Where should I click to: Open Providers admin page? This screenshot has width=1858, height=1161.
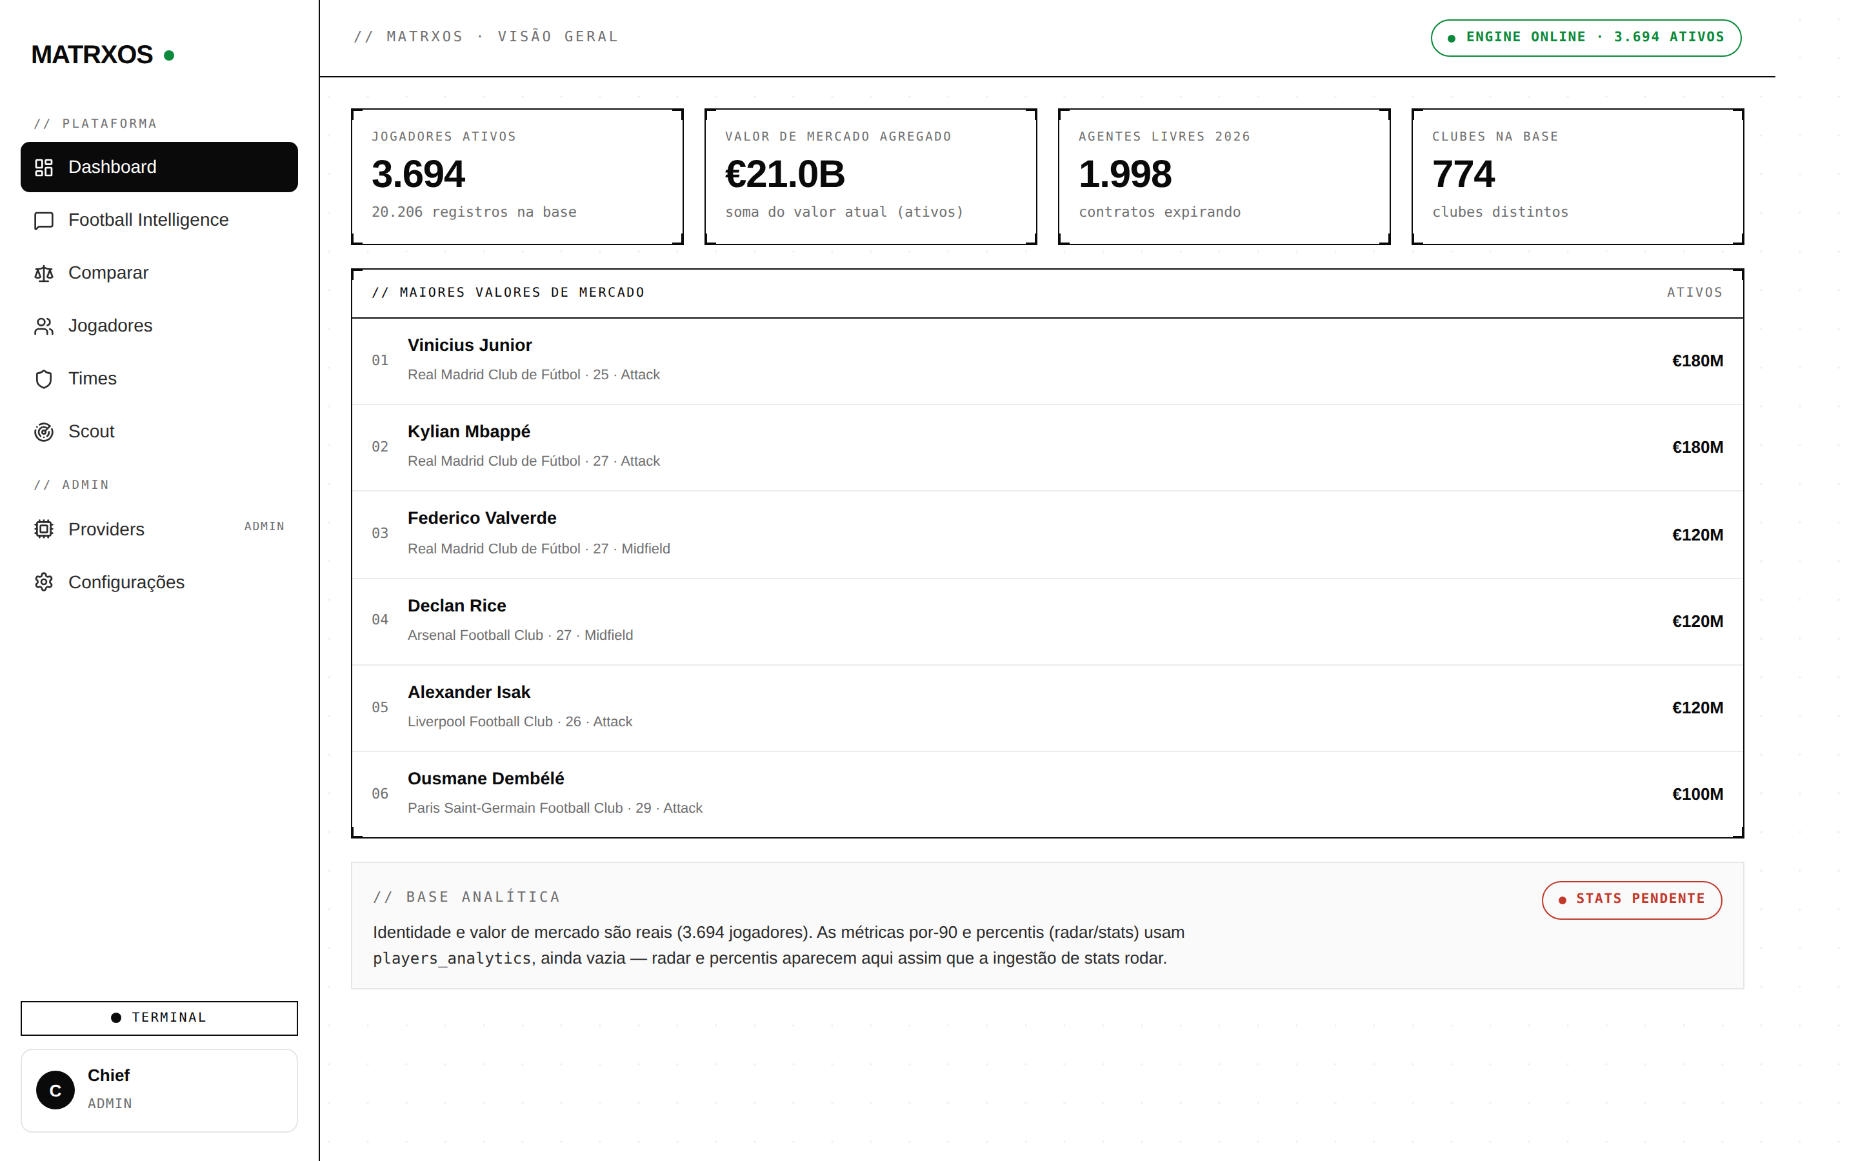(159, 529)
